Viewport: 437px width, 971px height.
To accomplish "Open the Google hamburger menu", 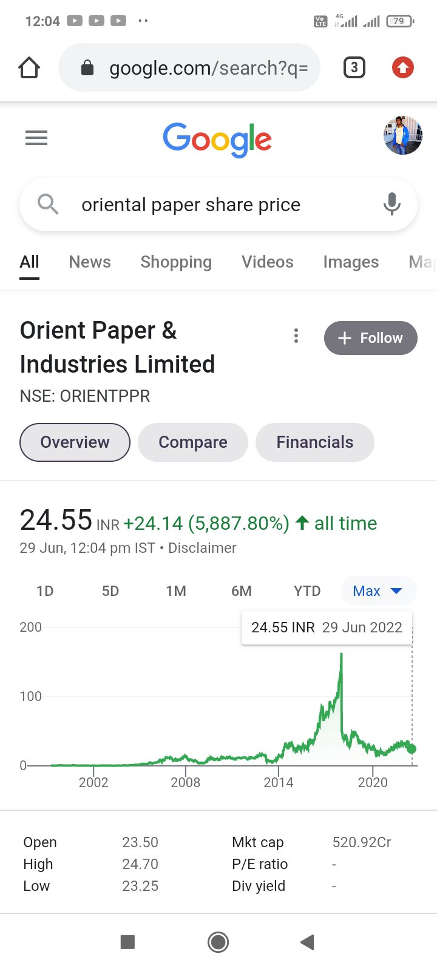I will click(36, 138).
